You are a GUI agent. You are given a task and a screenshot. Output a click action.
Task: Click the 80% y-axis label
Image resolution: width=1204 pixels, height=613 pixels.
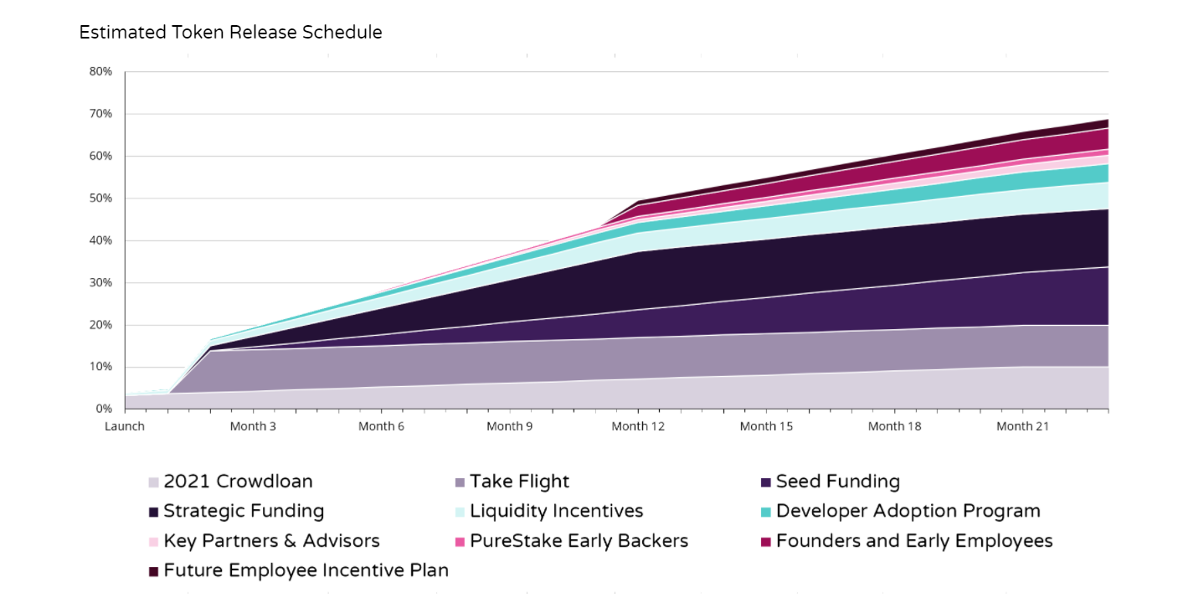[x=101, y=72]
